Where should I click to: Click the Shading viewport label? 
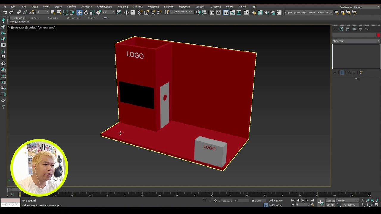(x=47, y=27)
